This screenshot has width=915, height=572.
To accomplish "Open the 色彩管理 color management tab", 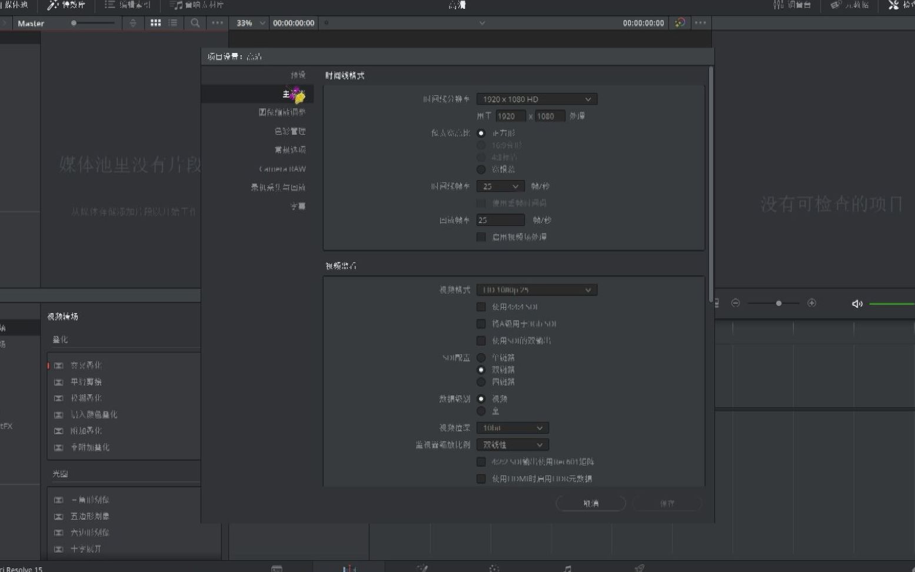I will (290, 131).
